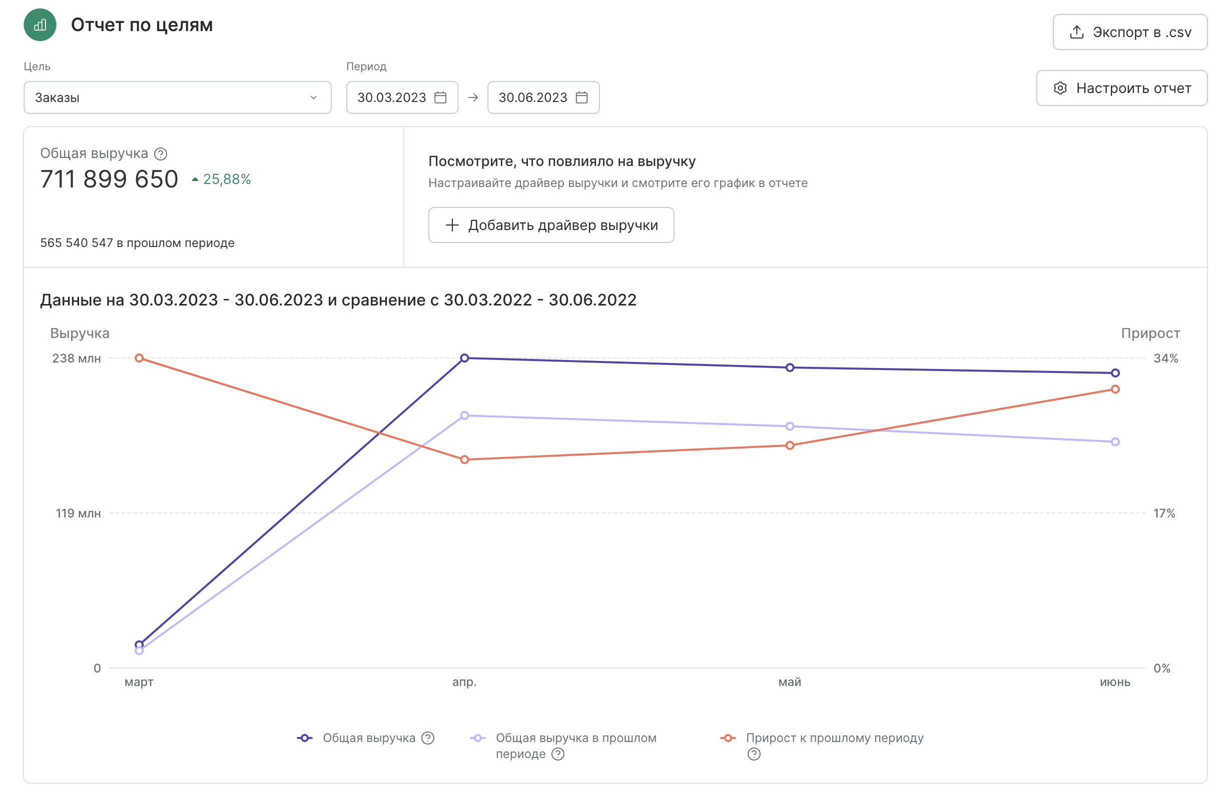Screen dimensions: 1230x792
Task: Click calendar icon in start date field
Action: [x=440, y=97]
